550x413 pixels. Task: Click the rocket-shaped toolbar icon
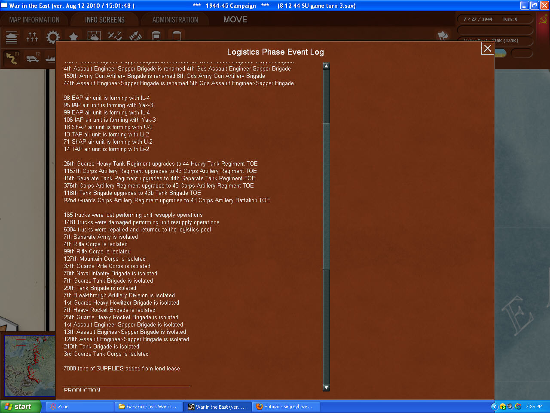pyautogui.click(x=135, y=37)
